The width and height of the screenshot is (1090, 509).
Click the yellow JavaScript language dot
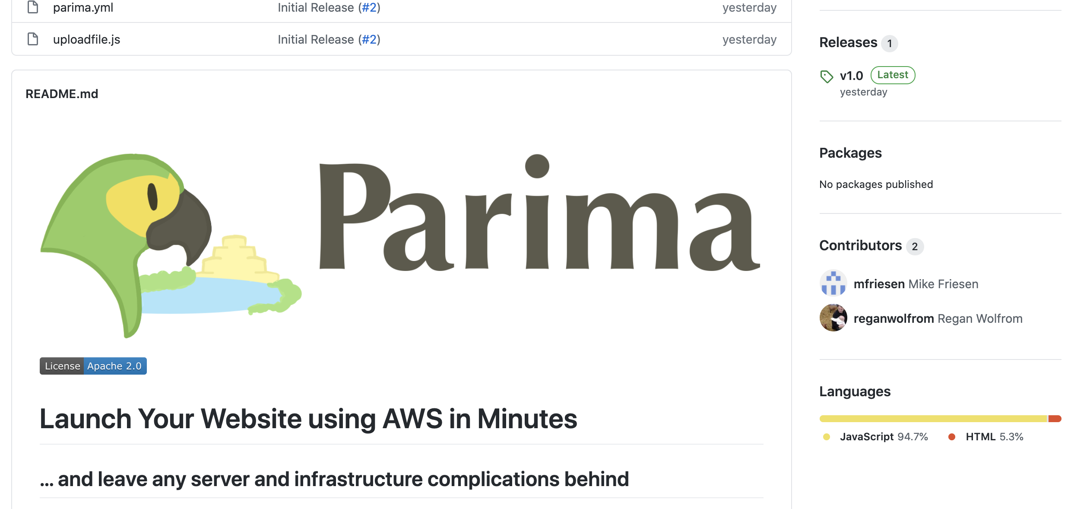[827, 437]
